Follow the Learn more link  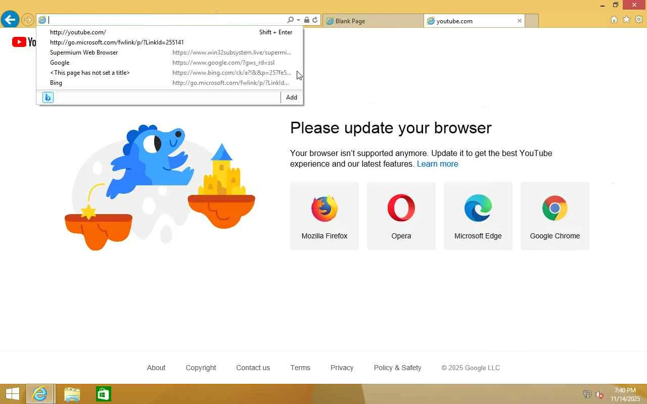click(437, 164)
